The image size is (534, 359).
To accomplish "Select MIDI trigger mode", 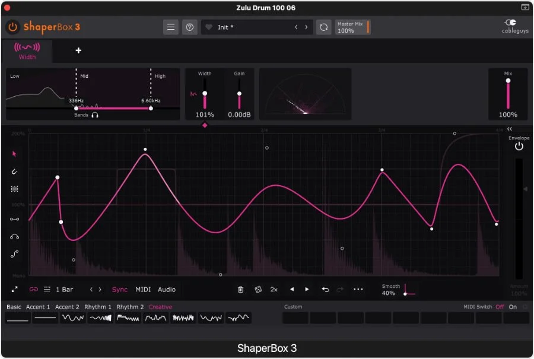I will click(143, 290).
